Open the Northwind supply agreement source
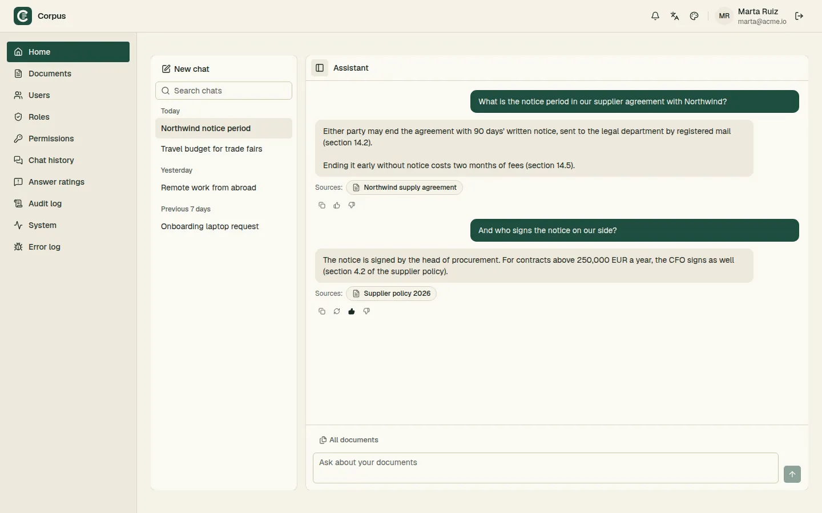This screenshot has width=822, height=513. click(404, 188)
